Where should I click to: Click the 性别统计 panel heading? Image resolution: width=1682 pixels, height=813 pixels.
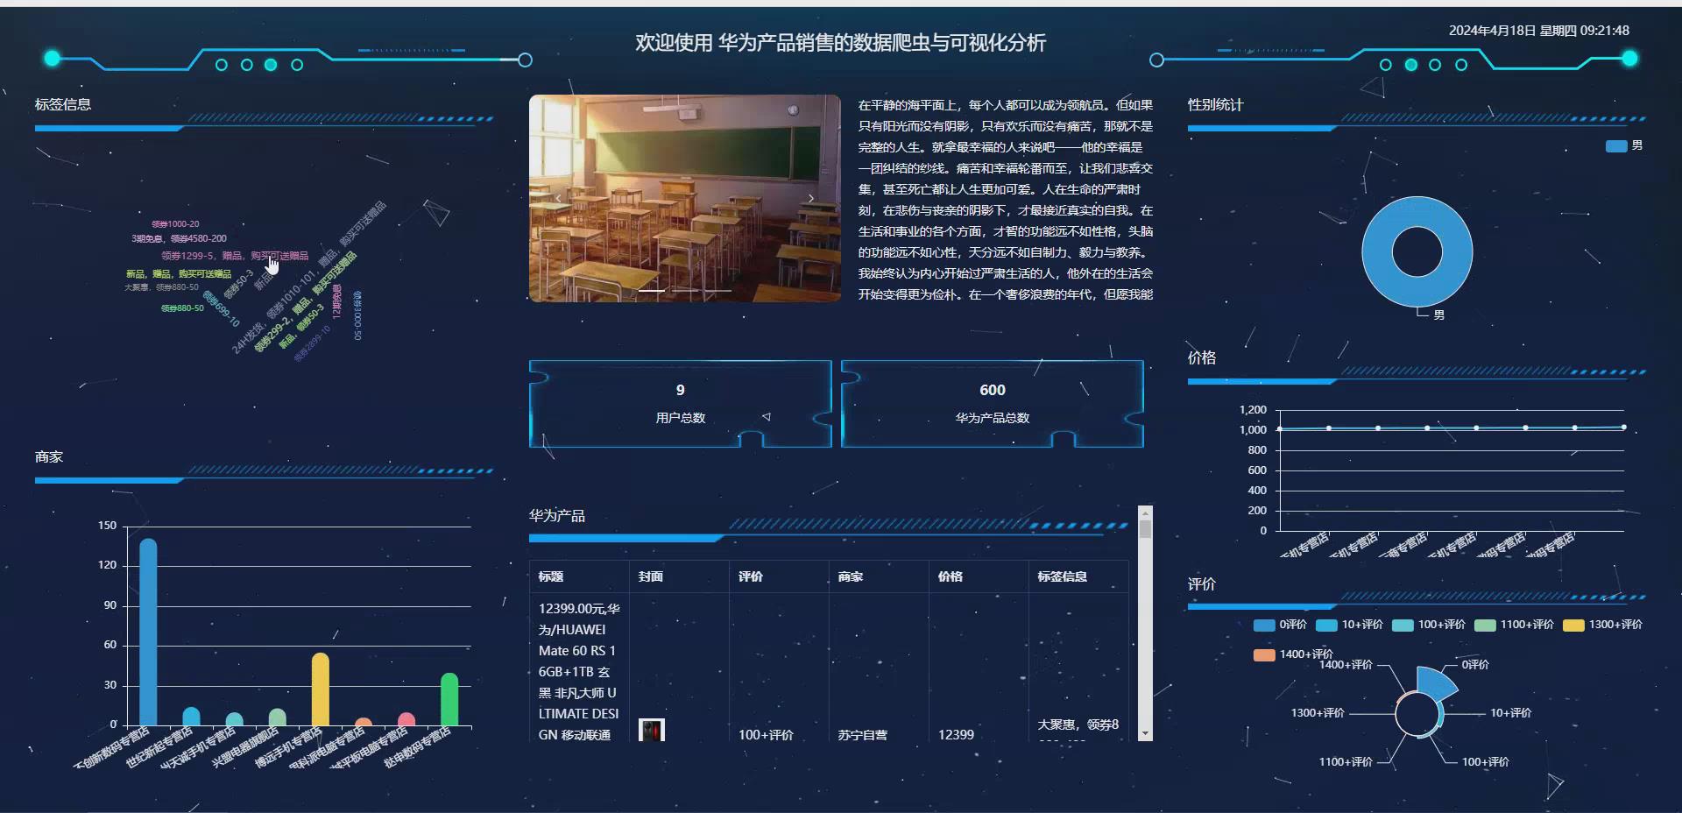[x=1215, y=104]
